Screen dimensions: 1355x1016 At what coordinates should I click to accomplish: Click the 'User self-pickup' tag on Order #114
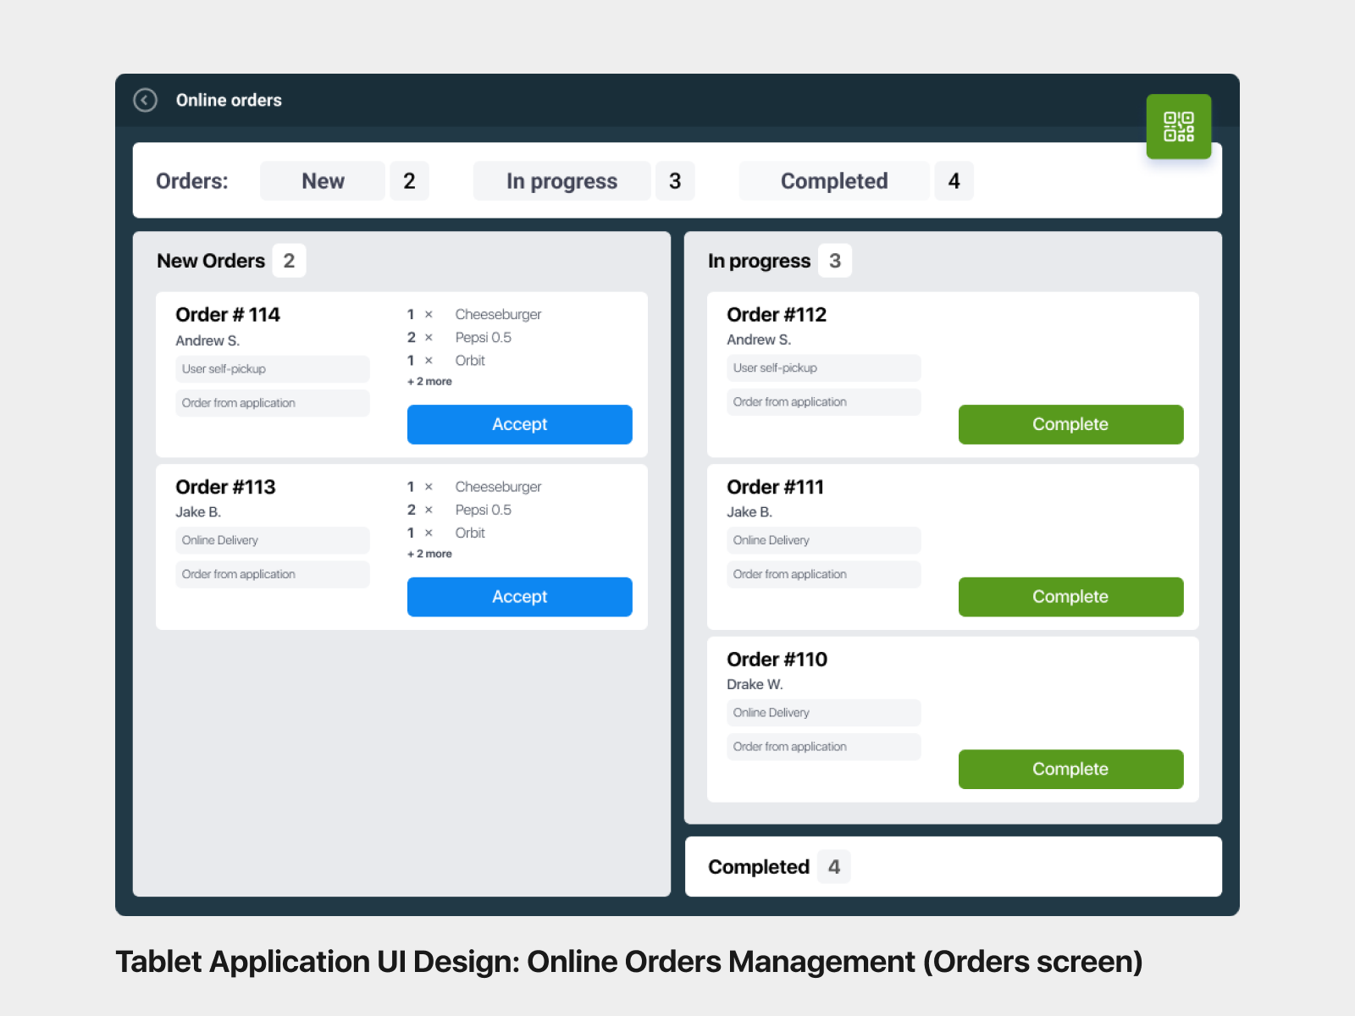272,368
